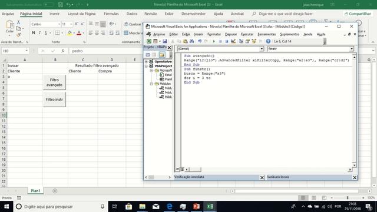Switch to the Fórmulas ribbon tab in Excel
The image size is (377, 212).
(x=111, y=14)
